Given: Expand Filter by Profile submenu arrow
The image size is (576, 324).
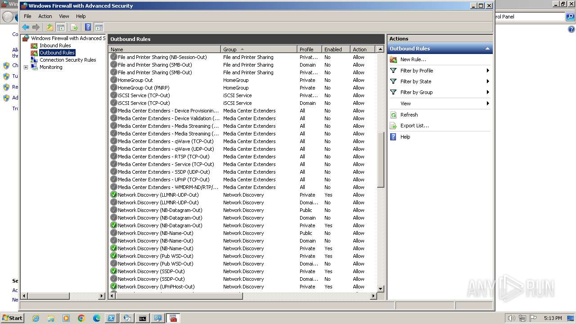Looking at the screenshot, I should pyautogui.click(x=488, y=71).
